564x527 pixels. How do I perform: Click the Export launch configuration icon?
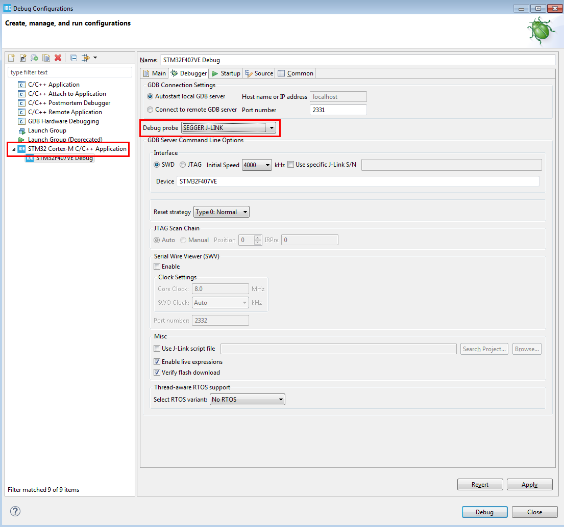(x=34, y=58)
